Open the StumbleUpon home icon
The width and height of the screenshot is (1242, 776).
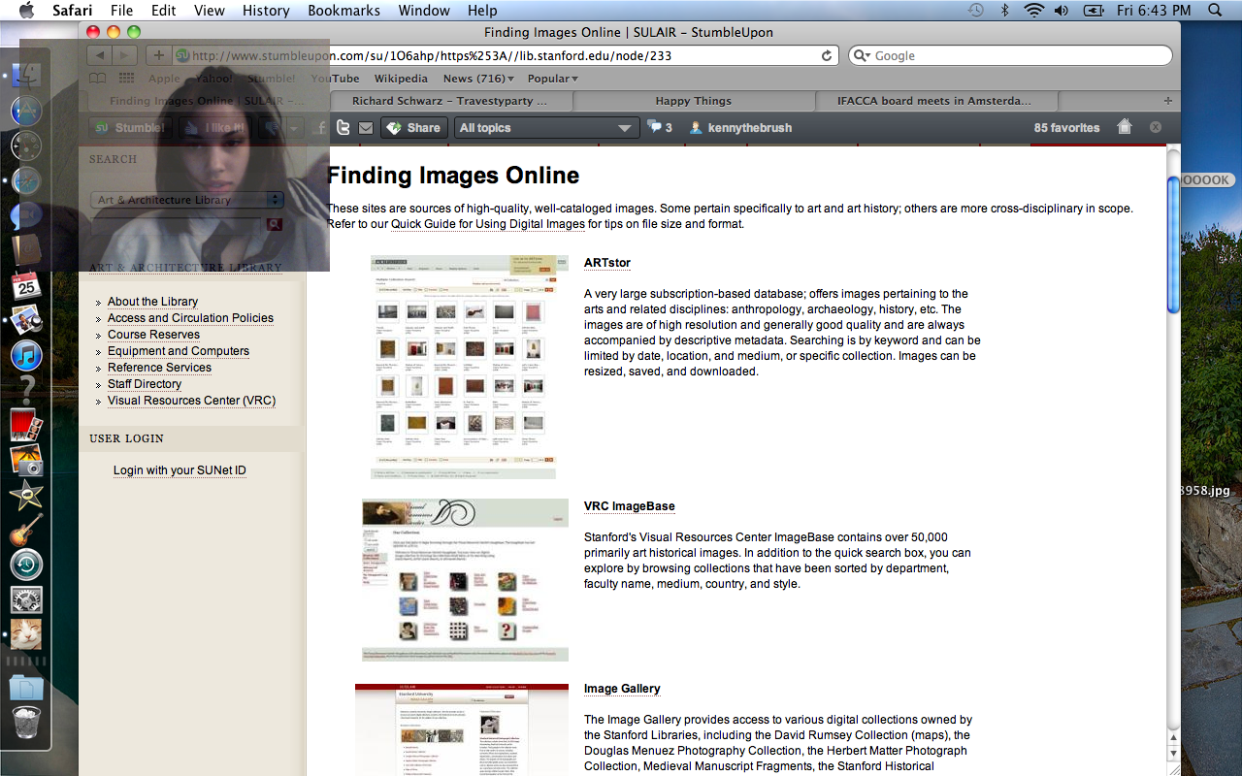click(1125, 127)
